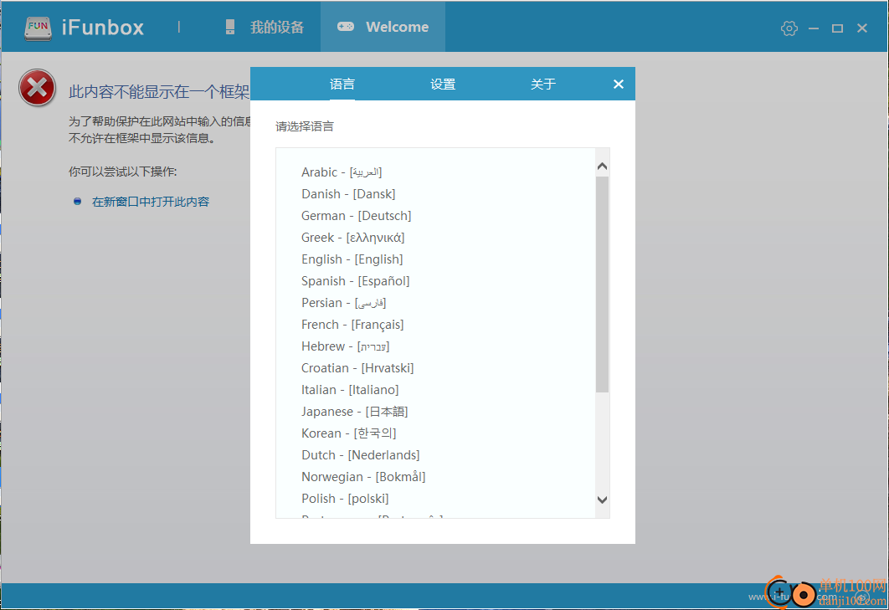Close the language settings dialog
This screenshot has height=610, width=889.
(618, 84)
